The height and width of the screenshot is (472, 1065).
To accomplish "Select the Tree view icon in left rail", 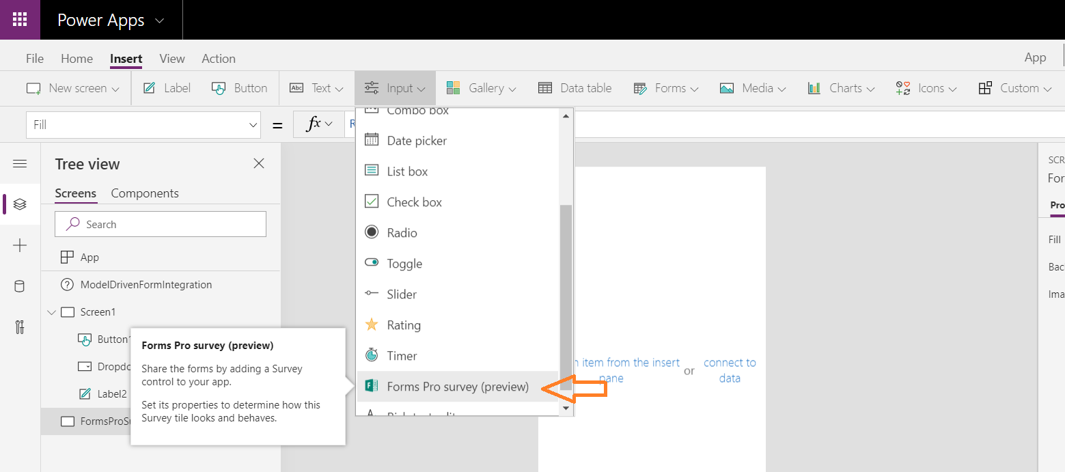I will point(20,204).
